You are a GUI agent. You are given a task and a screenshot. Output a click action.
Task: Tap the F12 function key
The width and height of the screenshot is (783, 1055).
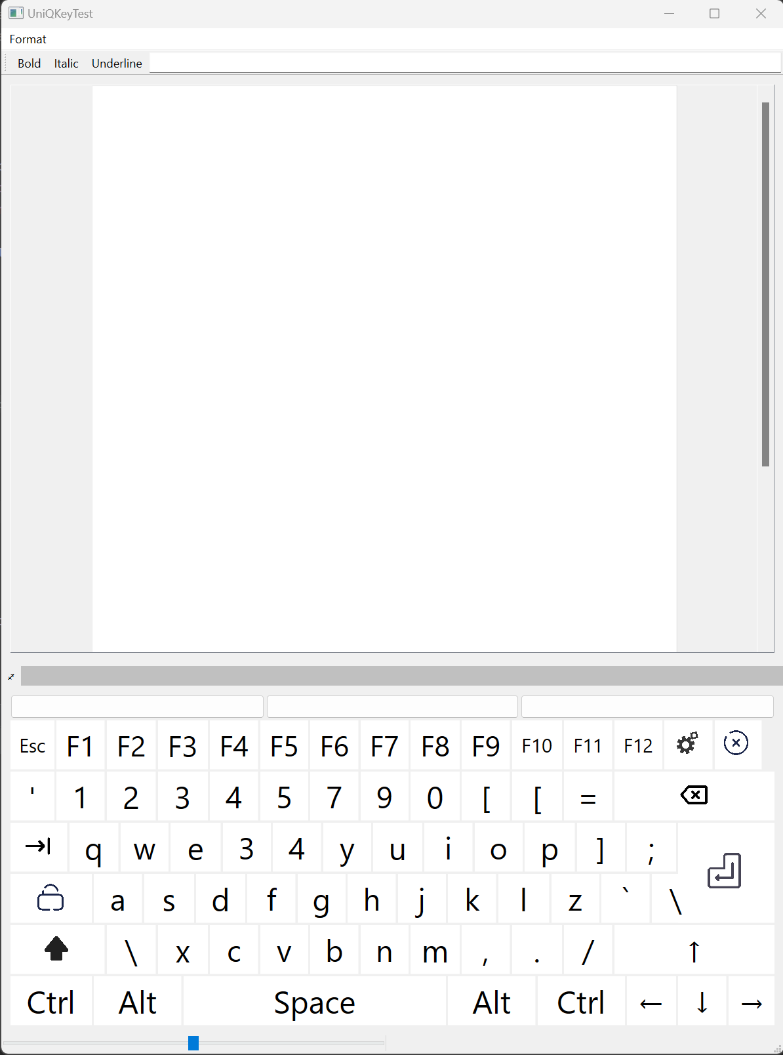638,745
